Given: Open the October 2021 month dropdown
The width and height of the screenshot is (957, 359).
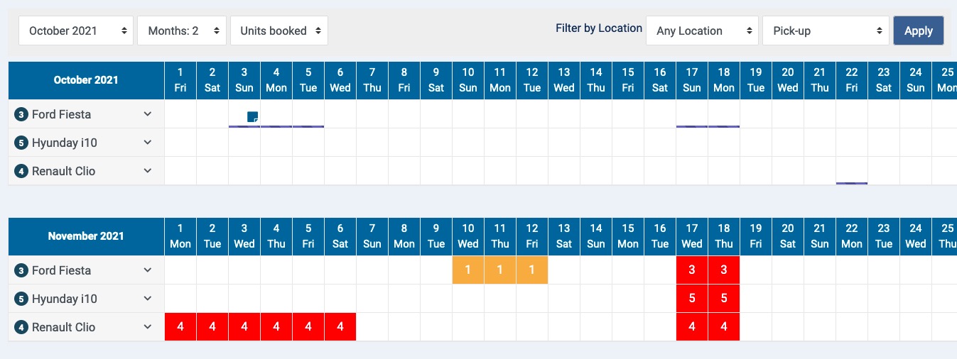Looking at the screenshot, I should [76, 31].
